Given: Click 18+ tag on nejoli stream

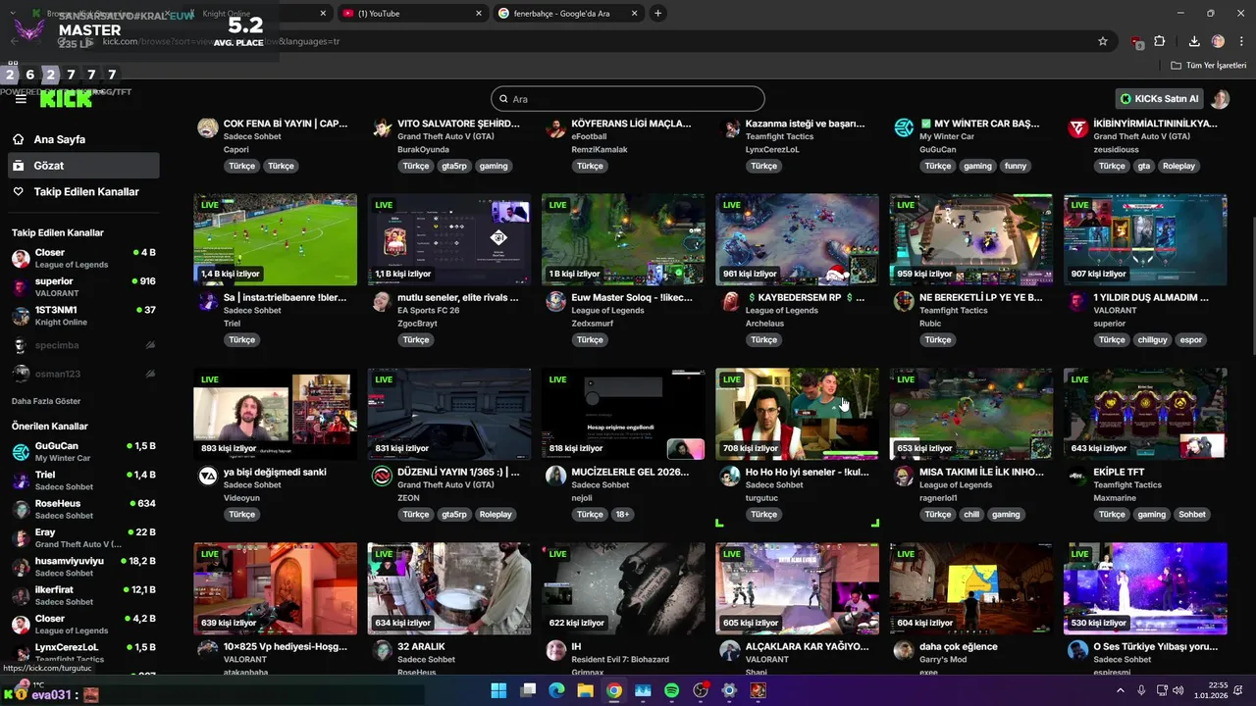Looking at the screenshot, I should 622,515.
